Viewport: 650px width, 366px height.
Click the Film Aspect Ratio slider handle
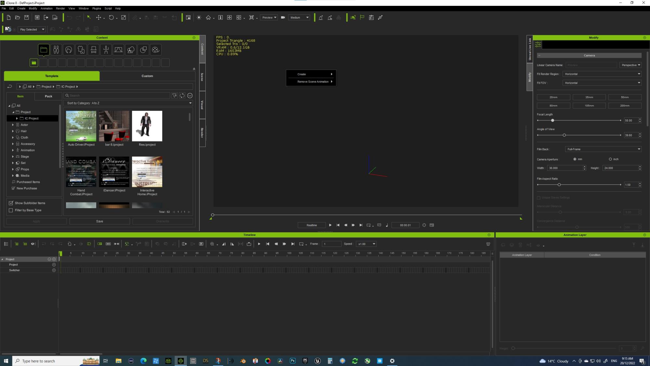559,185
